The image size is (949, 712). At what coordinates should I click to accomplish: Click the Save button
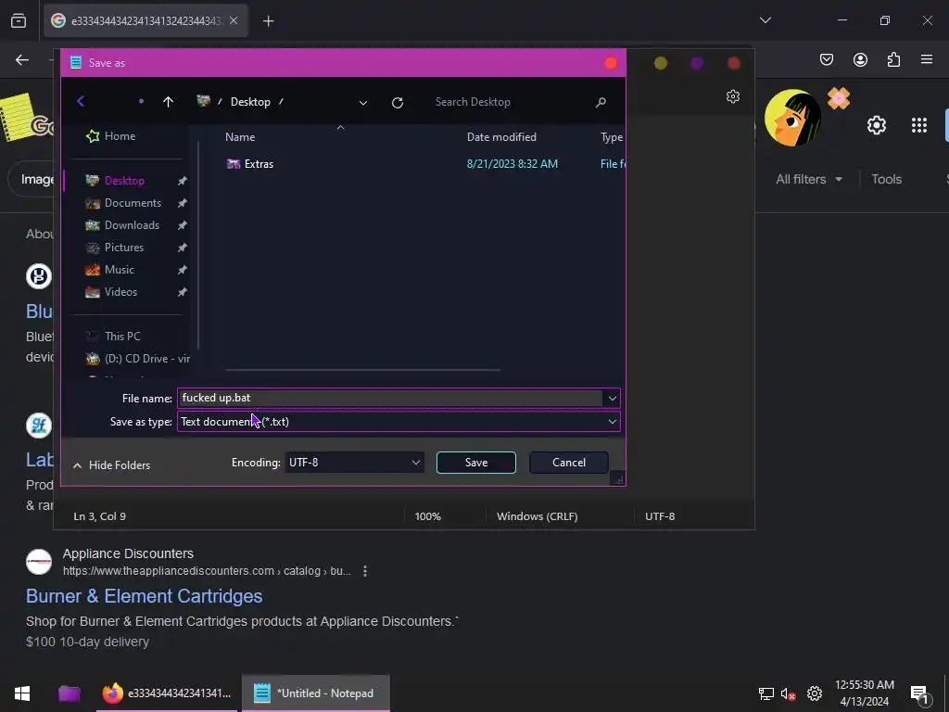476,463
